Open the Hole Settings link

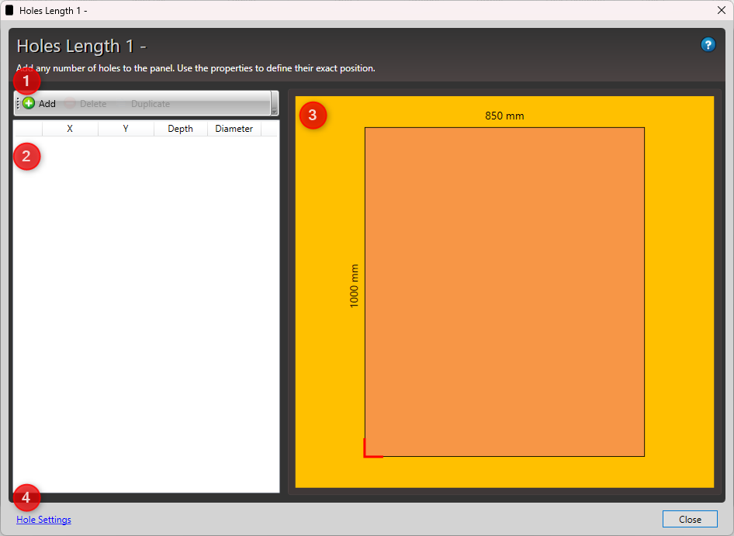coord(43,520)
